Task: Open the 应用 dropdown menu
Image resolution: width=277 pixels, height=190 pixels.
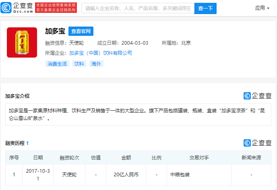Action: (262, 8)
